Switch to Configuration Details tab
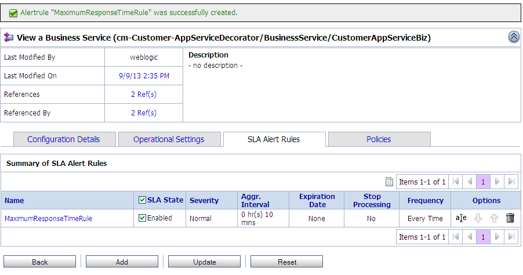 coord(64,139)
